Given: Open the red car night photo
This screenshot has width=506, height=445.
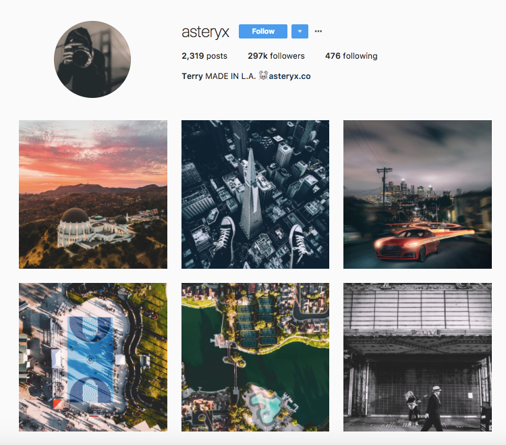Looking at the screenshot, I should tap(418, 194).
